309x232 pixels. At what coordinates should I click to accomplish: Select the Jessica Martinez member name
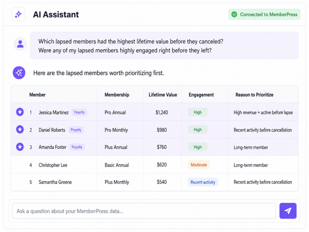tap(54, 112)
